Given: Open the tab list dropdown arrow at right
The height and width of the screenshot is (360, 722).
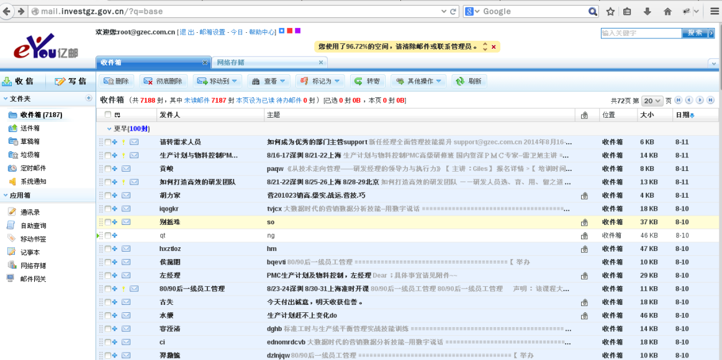Looking at the screenshot, I should coord(714,63).
